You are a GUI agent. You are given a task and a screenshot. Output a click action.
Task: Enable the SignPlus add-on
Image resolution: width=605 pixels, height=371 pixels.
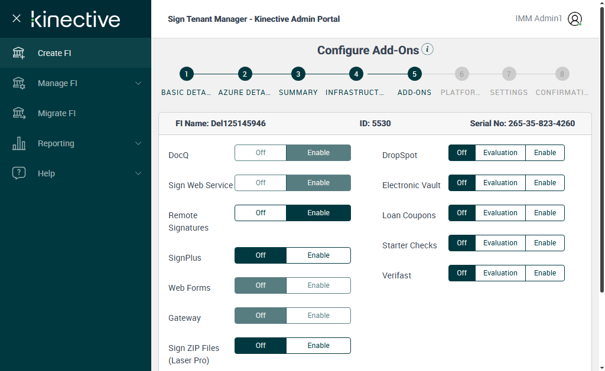tap(318, 255)
